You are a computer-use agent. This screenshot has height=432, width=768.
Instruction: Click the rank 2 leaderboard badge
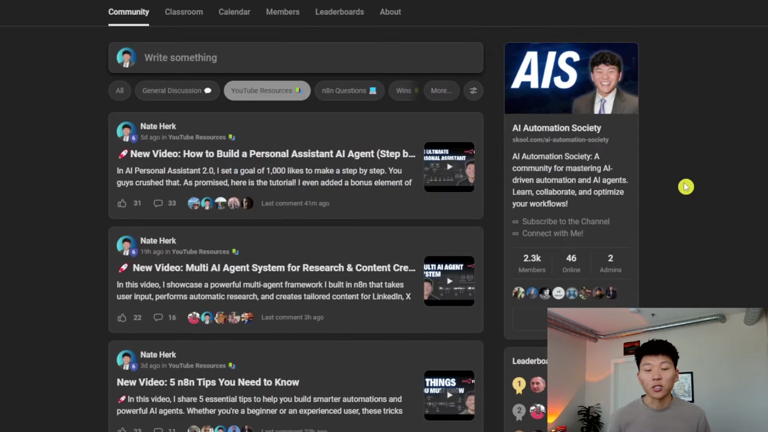point(519,411)
